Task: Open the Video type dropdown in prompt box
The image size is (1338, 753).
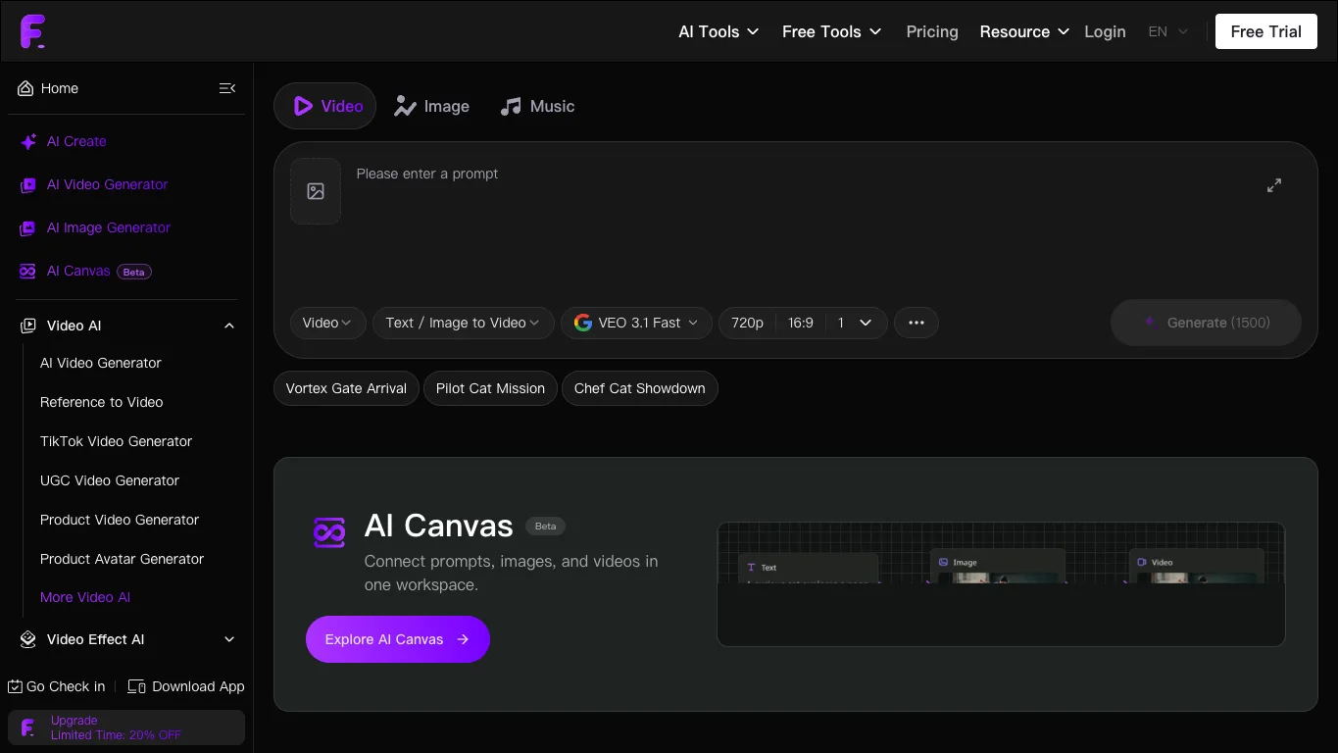Action: pyautogui.click(x=328, y=323)
